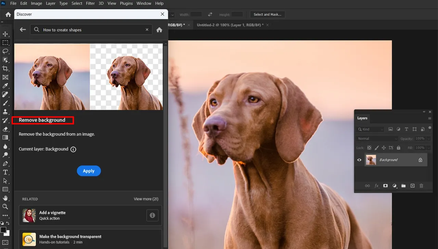
Task: Open the Filter menu
Action: (90, 3)
